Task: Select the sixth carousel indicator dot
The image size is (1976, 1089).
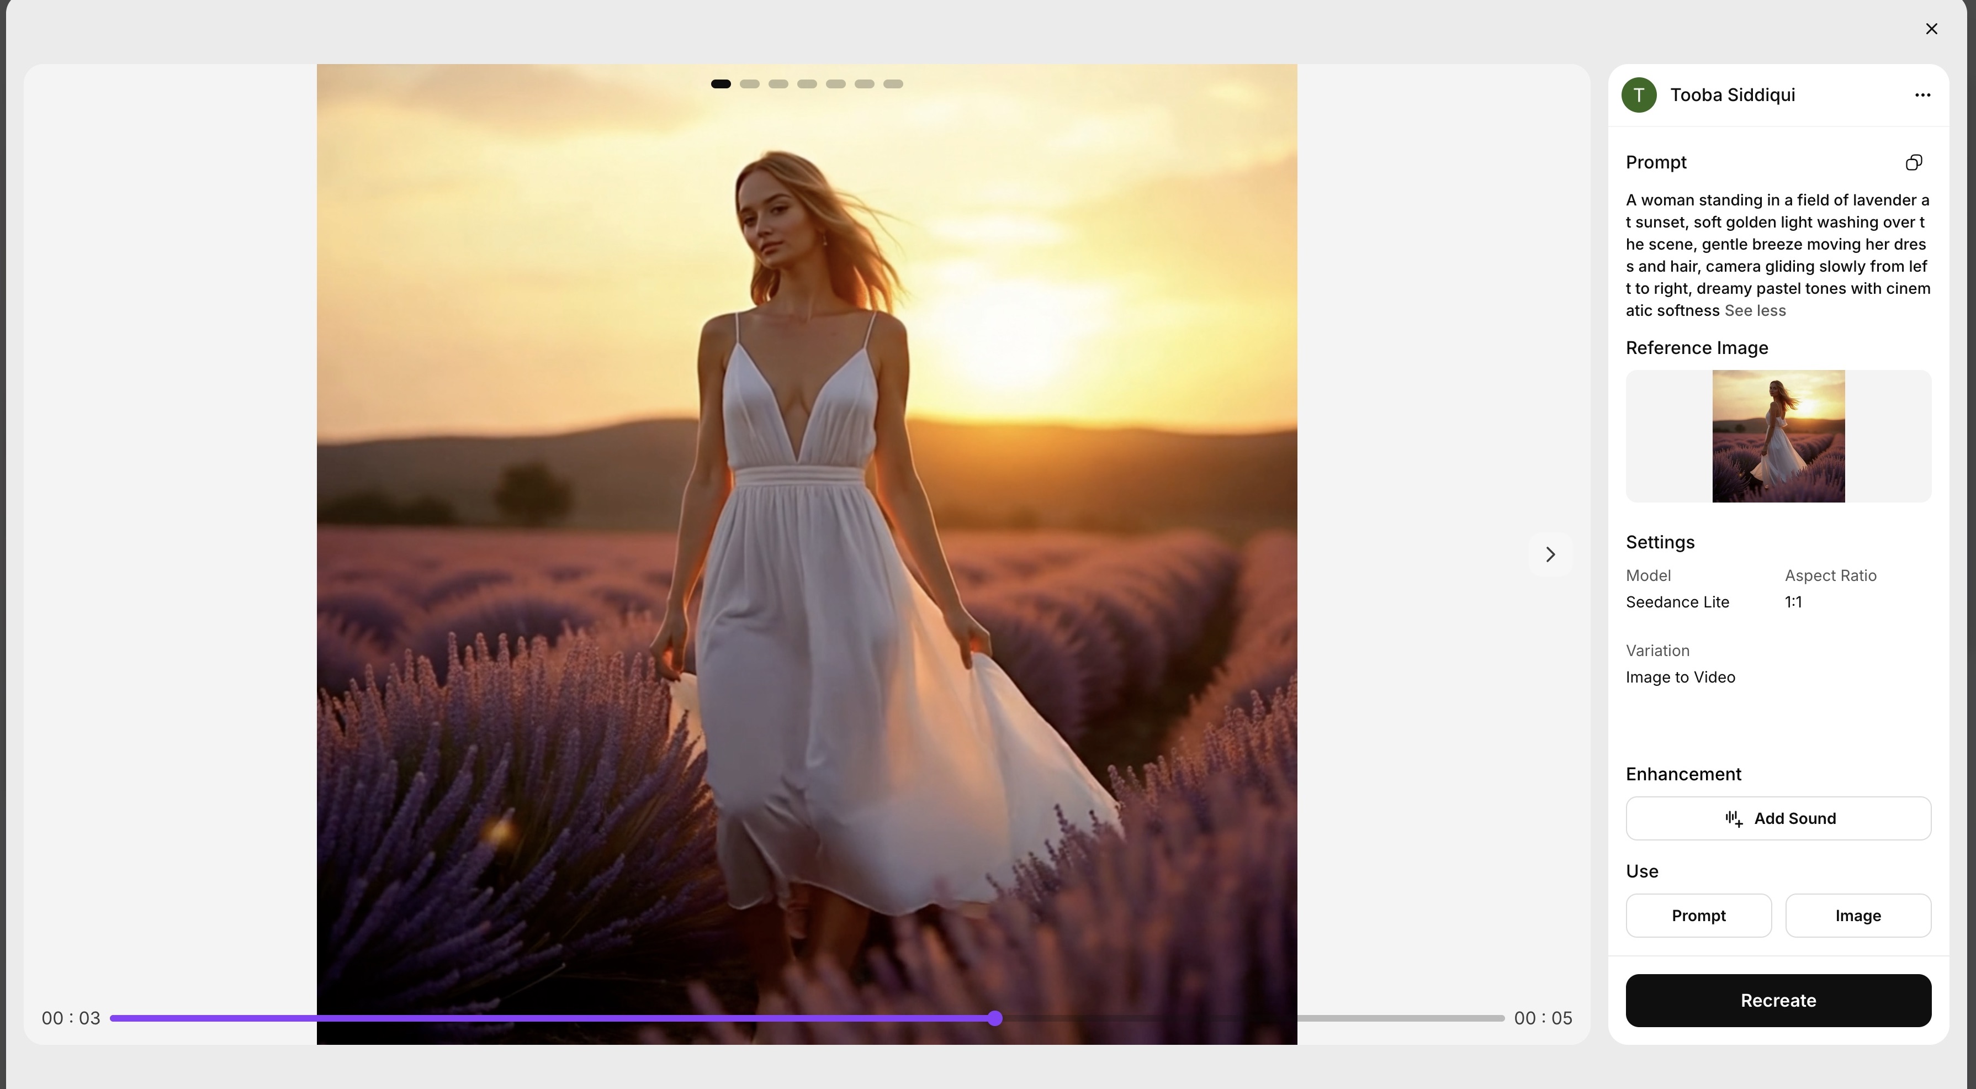Action: [x=863, y=83]
